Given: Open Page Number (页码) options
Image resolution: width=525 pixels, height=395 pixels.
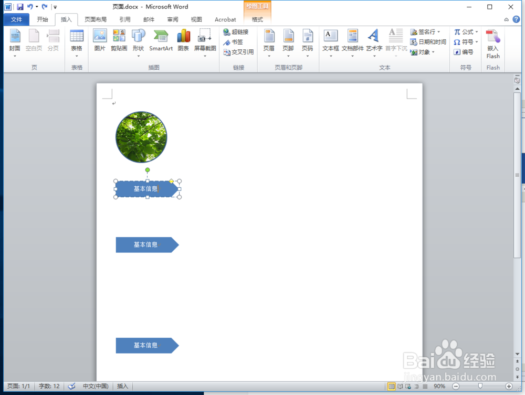Looking at the screenshot, I should tap(307, 44).
